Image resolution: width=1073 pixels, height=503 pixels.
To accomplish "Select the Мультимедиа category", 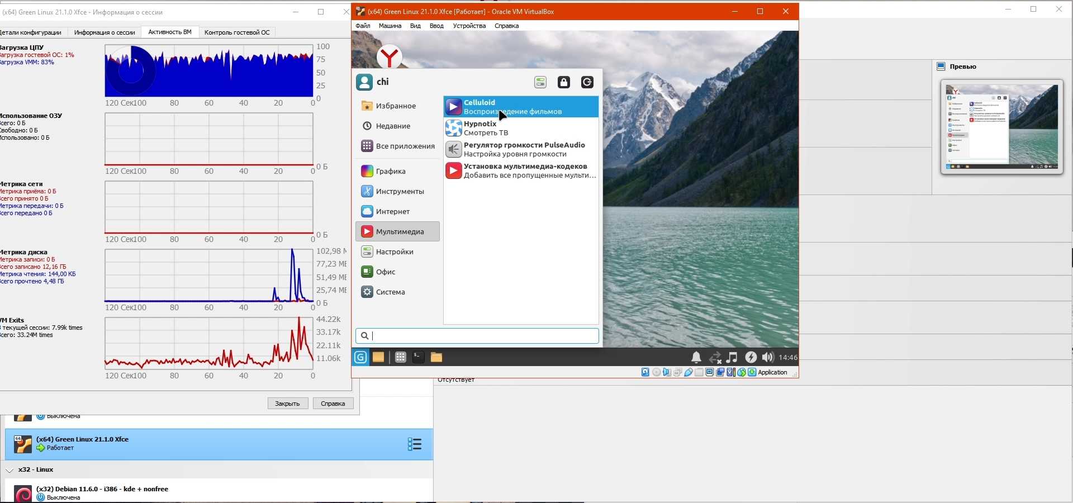I will pyautogui.click(x=397, y=232).
